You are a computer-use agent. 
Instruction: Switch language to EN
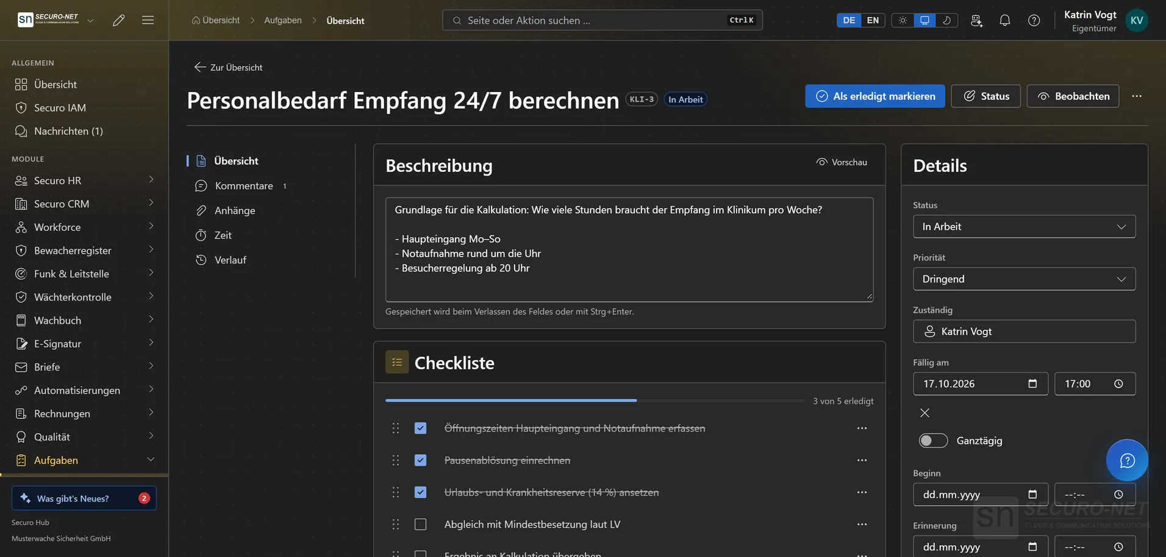873,20
